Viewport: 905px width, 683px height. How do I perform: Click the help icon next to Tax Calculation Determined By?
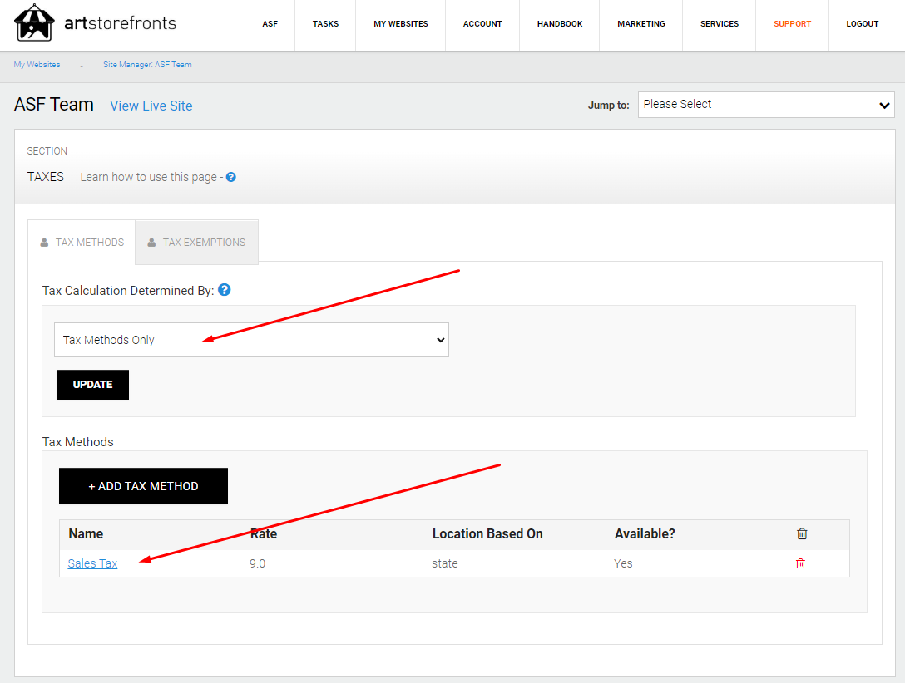tap(225, 290)
